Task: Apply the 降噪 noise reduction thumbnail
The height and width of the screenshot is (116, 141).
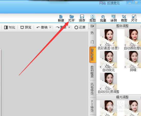Action: coord(133,59)
